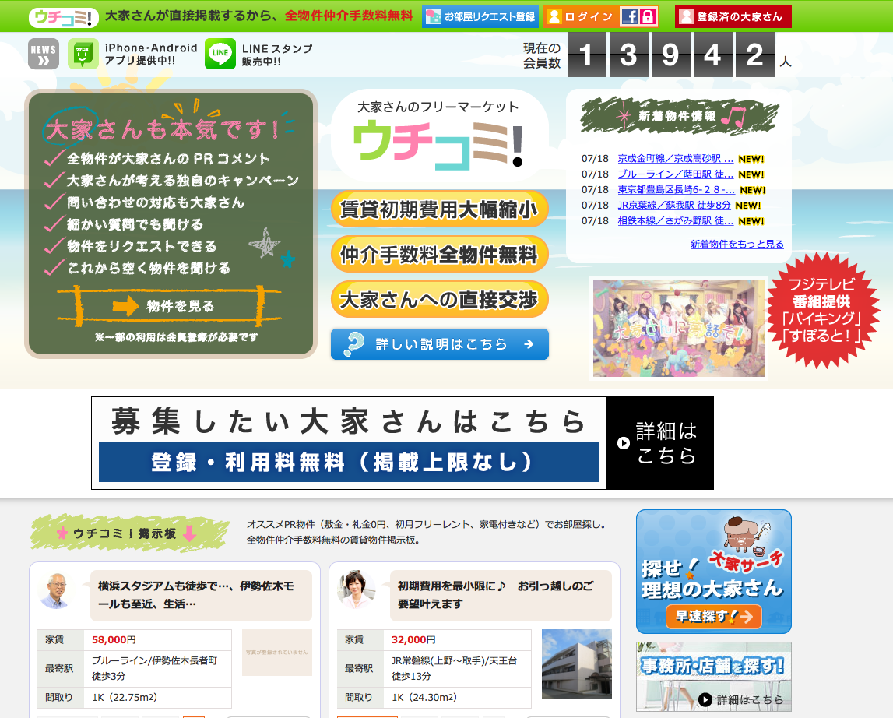Select 仲介手数料全物件無料 pill button
The width and height of the screenshot is (893, 718).
(439, 254)
